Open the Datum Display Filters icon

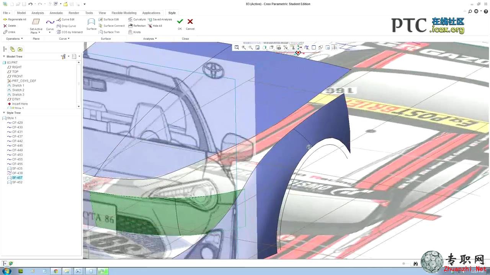286,47
